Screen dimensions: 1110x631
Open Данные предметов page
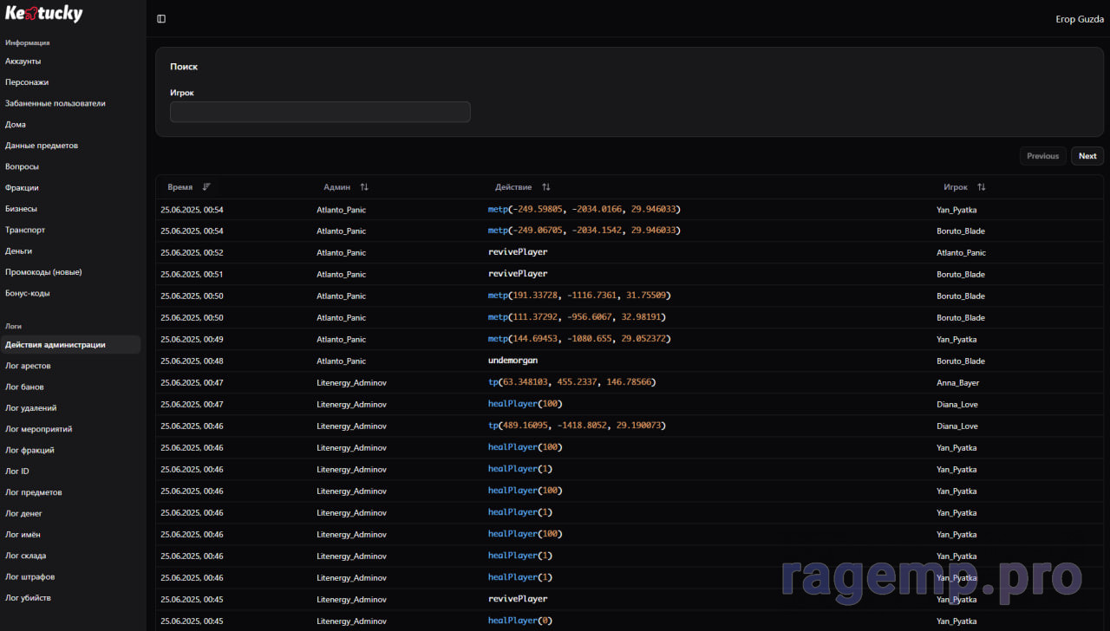42,146
